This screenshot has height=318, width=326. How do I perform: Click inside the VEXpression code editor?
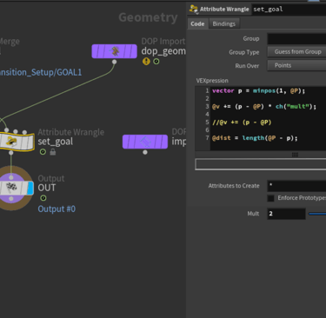click(268, 118)
